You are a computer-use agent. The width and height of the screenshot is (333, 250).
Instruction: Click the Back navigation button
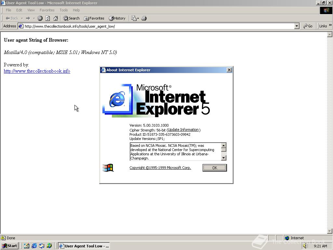click(12, 18)
